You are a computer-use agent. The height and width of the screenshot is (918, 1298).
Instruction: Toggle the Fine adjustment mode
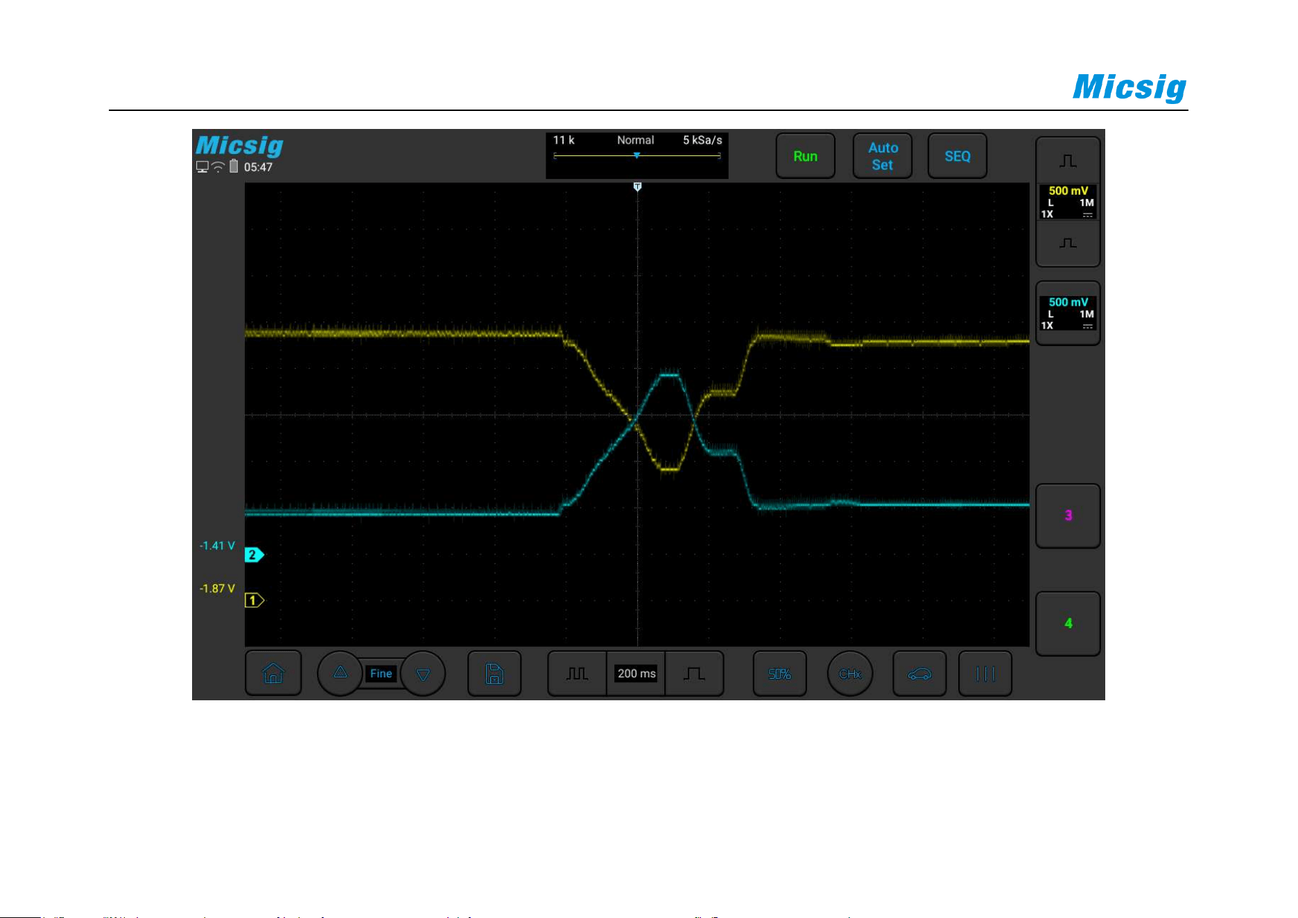tap(381, 673)
